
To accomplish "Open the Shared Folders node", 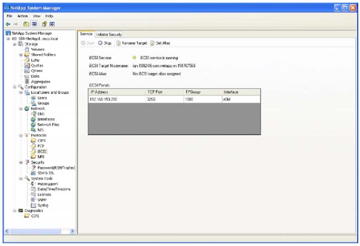I will (43, 54).
